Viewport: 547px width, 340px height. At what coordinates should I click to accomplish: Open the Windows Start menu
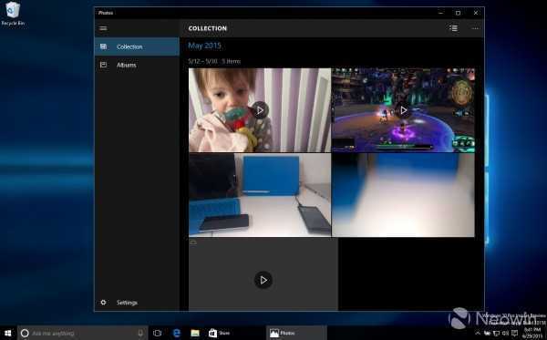(7, 333)
